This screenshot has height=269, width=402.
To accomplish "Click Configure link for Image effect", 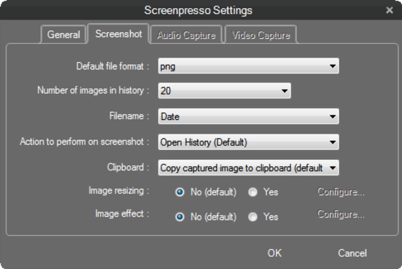I will point(341,215).
